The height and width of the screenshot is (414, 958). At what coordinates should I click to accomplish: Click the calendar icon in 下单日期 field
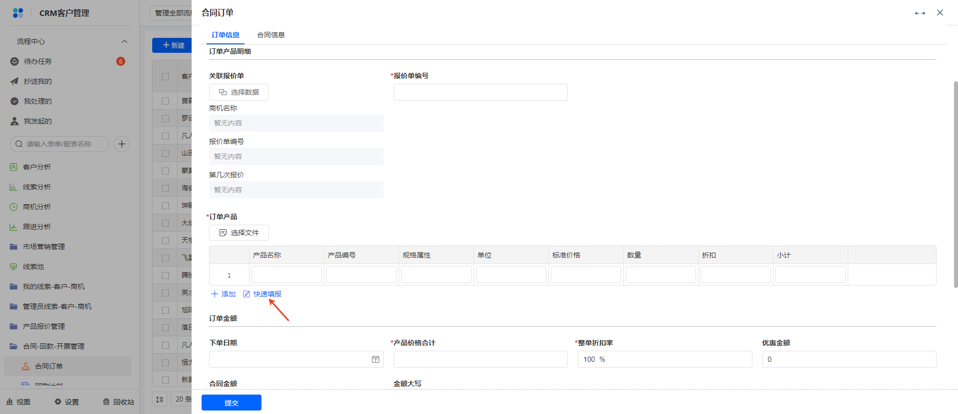tap(375, 359)
